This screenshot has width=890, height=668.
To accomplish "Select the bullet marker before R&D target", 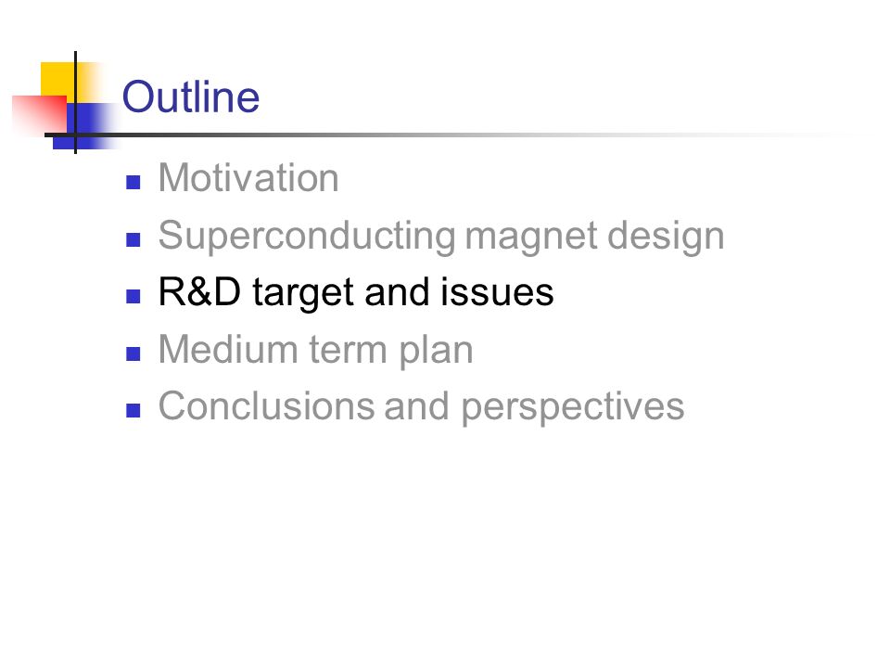I will 133,297.
